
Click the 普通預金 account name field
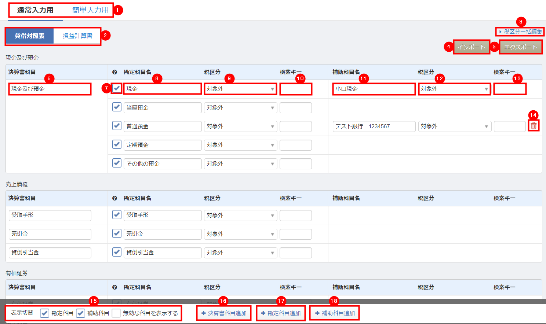coord(163,126)
